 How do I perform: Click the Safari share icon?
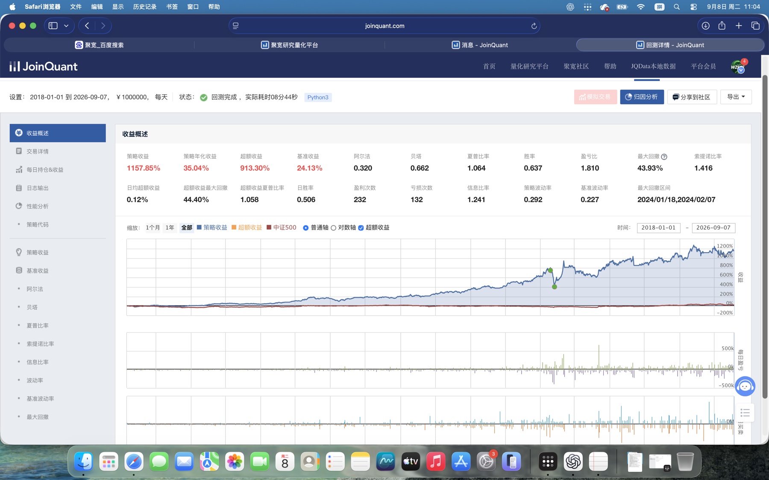(722, 26)
